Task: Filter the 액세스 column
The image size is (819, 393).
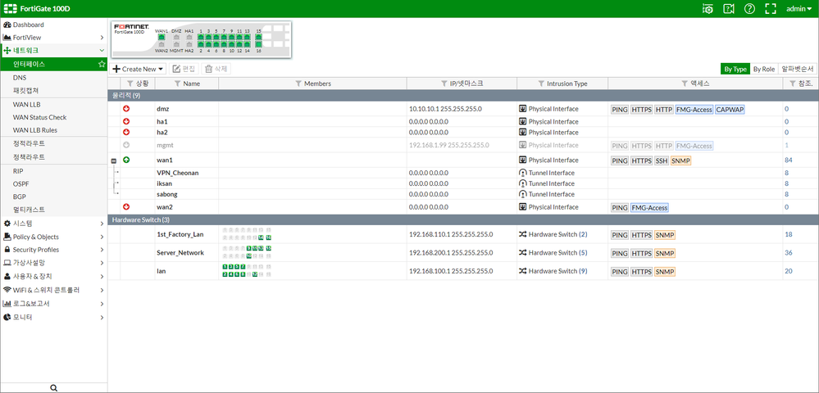Action: [x=685, y=84]
